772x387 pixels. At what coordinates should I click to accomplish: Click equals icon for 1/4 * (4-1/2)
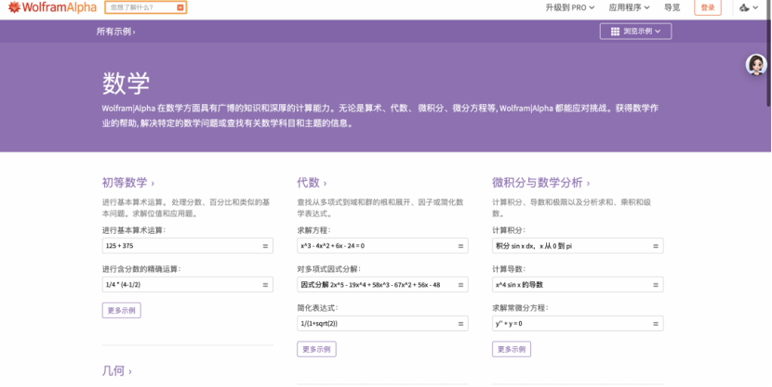click(265, 285)
